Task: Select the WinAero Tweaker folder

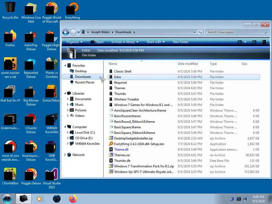Action: [126, 99]
